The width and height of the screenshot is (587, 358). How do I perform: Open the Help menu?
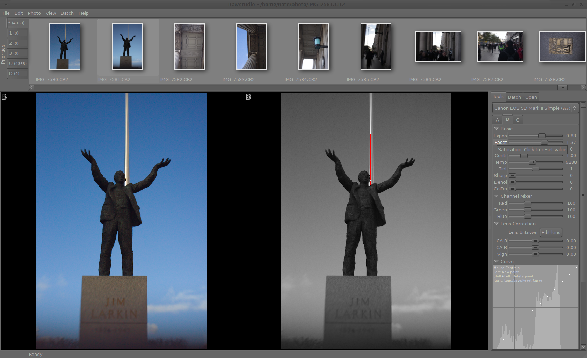click(x=84, y=13)
